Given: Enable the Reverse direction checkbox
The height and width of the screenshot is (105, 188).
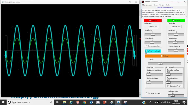Looking at the screenshot, I should click(x=146, y=46).
